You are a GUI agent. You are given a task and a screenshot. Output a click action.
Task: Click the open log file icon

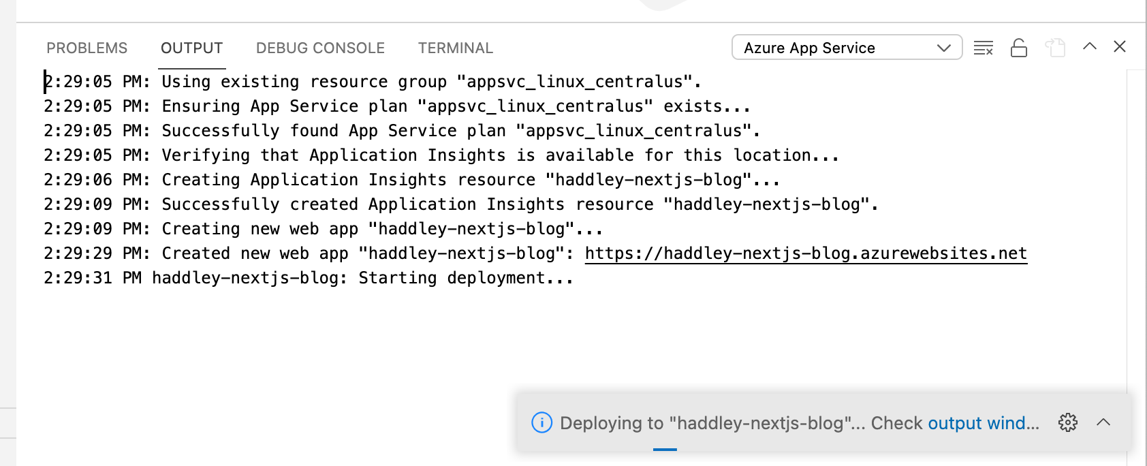coord(1055,48)
